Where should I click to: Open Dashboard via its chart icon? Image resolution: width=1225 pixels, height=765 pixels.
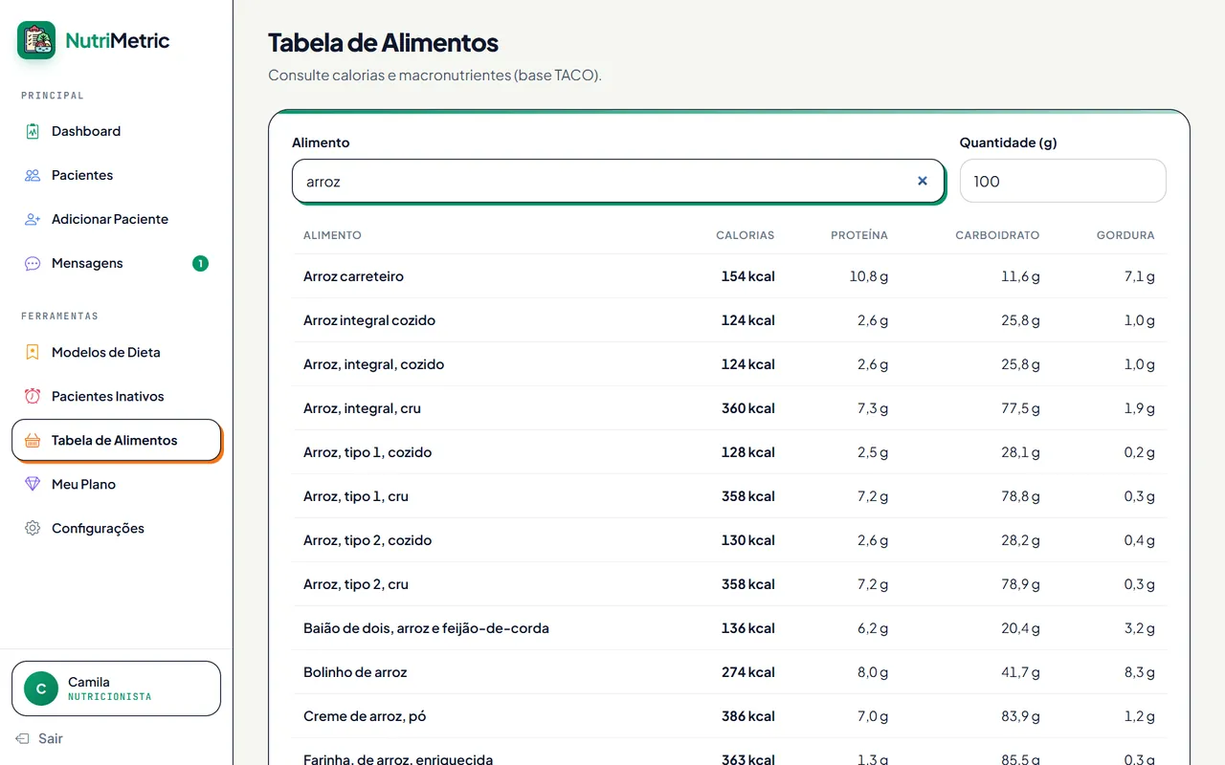(33, 131)
